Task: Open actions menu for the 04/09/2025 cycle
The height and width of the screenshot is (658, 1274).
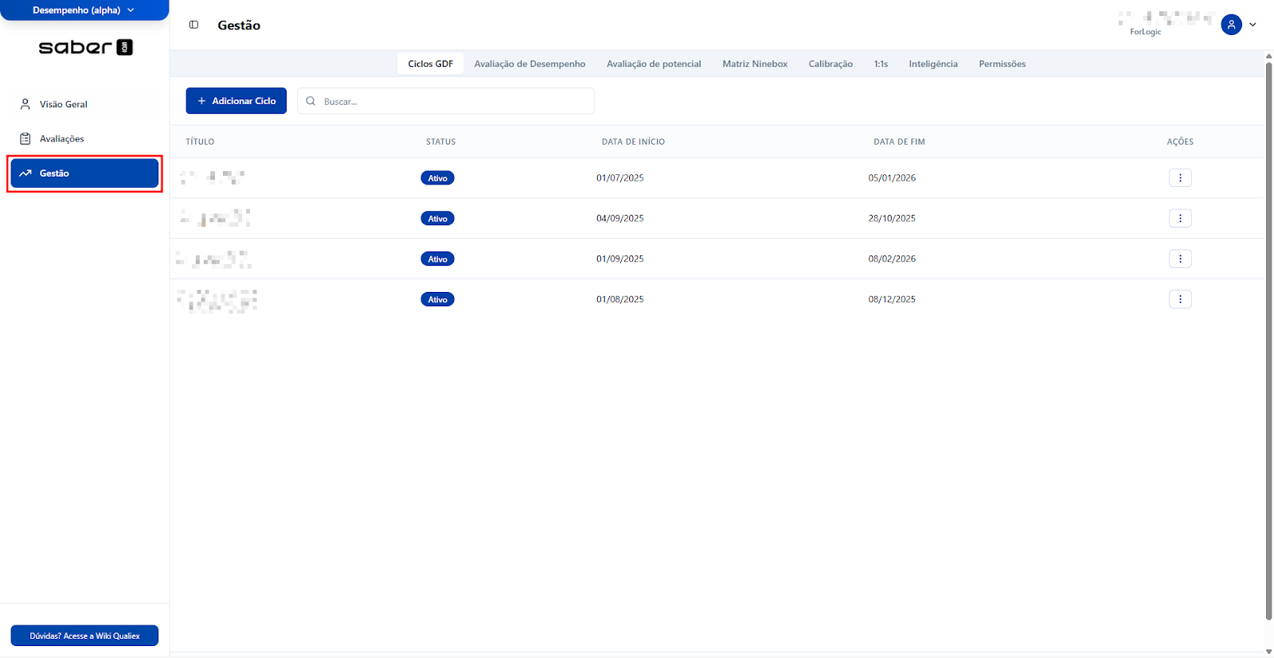Action: tap(1179, 218)
